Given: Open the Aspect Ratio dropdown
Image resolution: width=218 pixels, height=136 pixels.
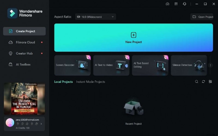Looking at the screenshot, I should (x=95, y=17).
